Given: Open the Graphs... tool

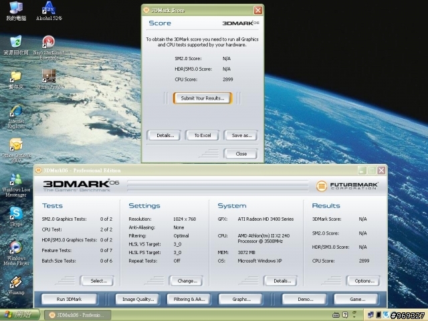Looking at the screenshot, I should coord(240,299).
